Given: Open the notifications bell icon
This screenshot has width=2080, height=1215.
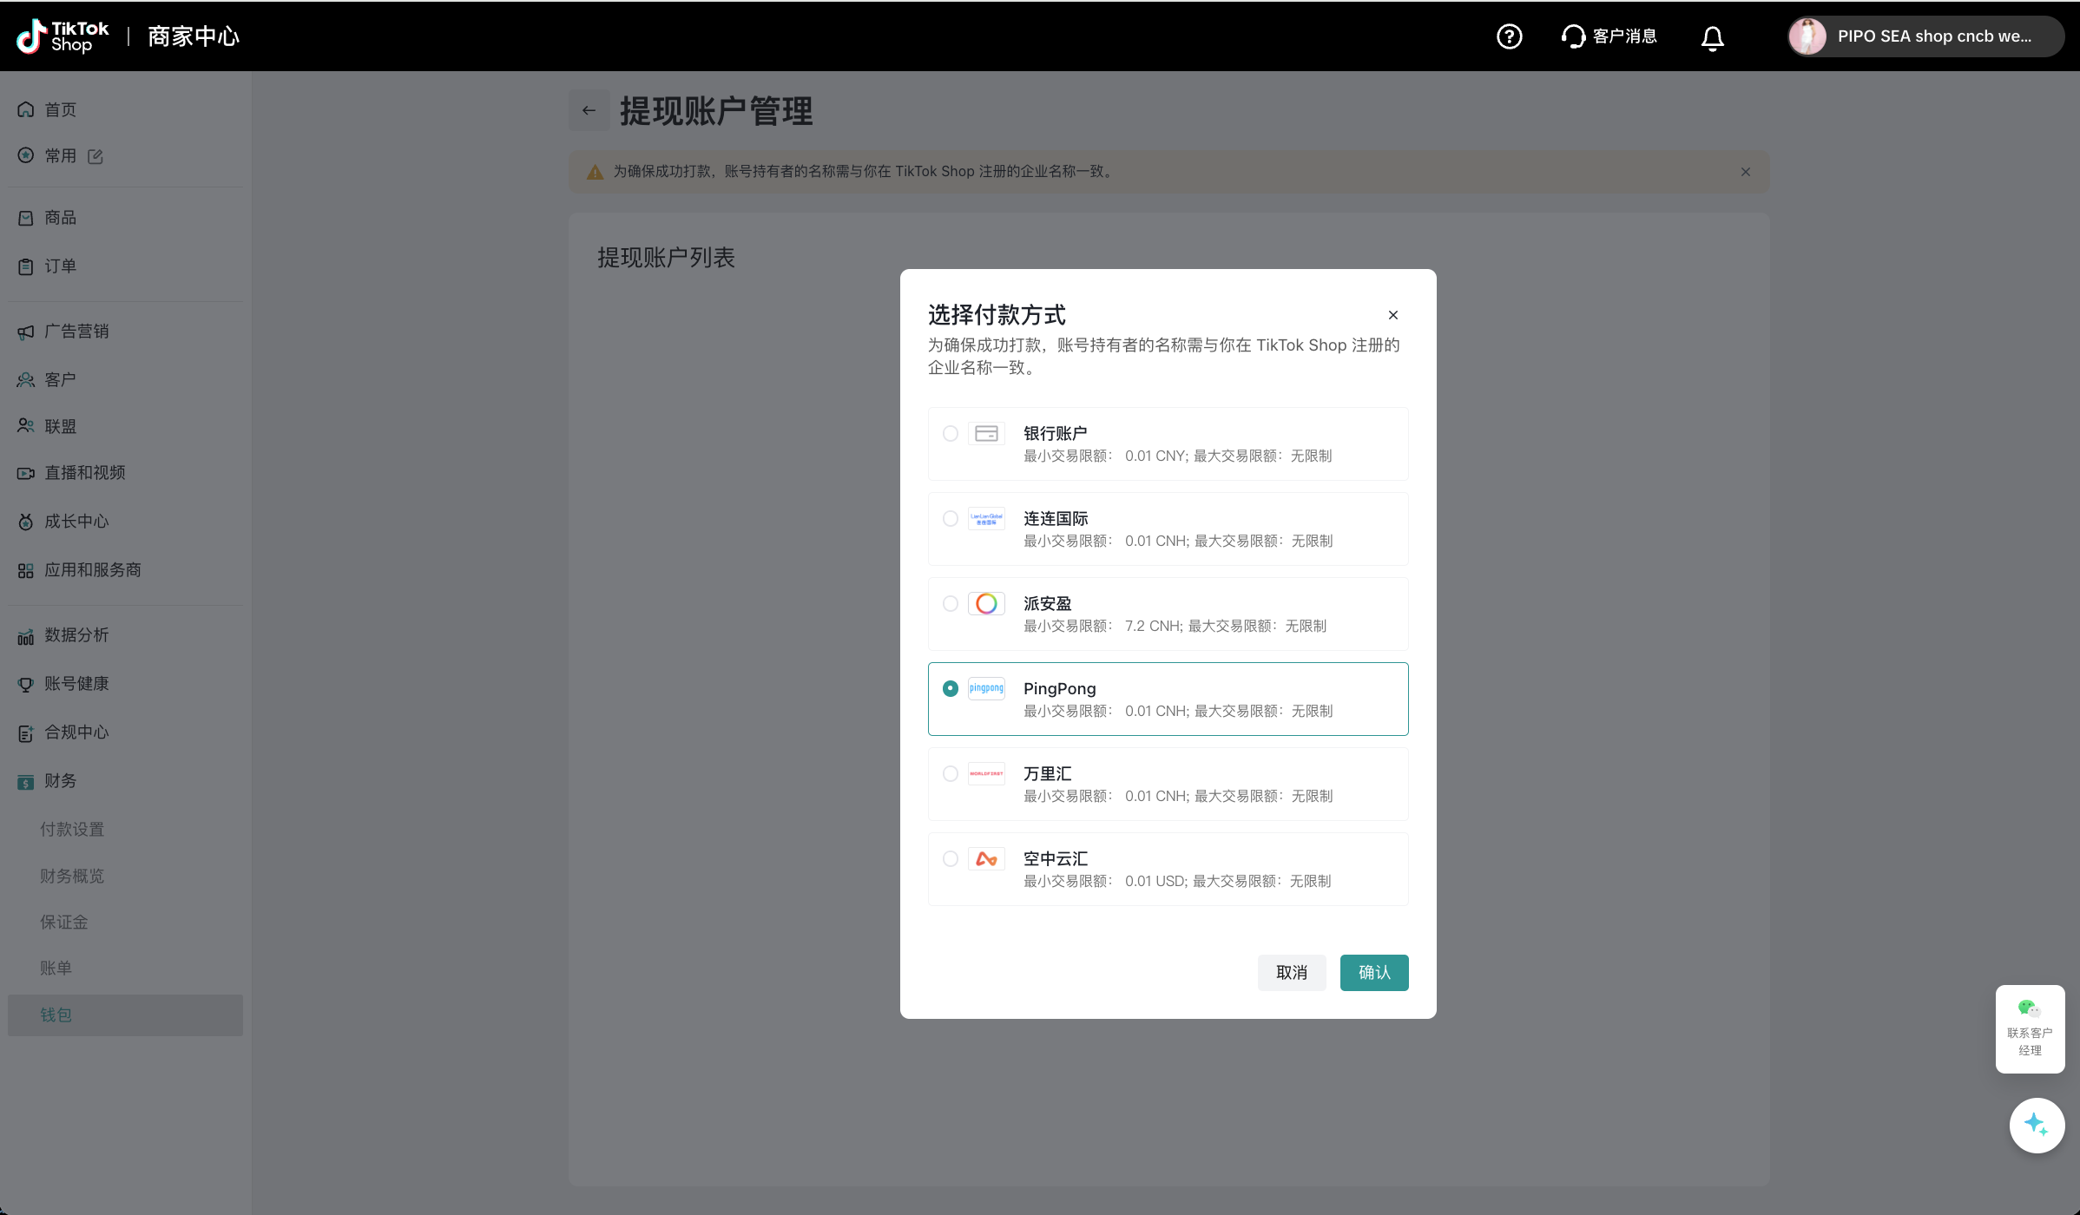Looking at the screenshot, I should point(1712,37).
